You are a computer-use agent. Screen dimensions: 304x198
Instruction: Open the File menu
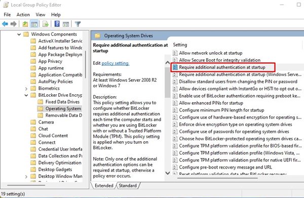7,15
